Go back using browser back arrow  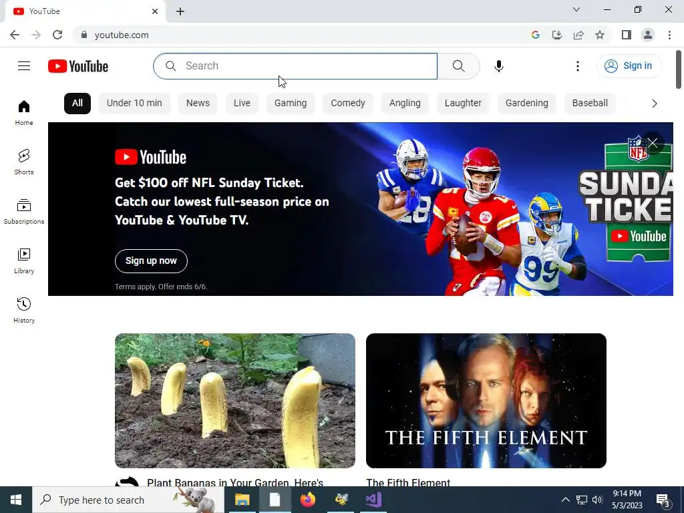pyautogui.click(x=15, y=35)
